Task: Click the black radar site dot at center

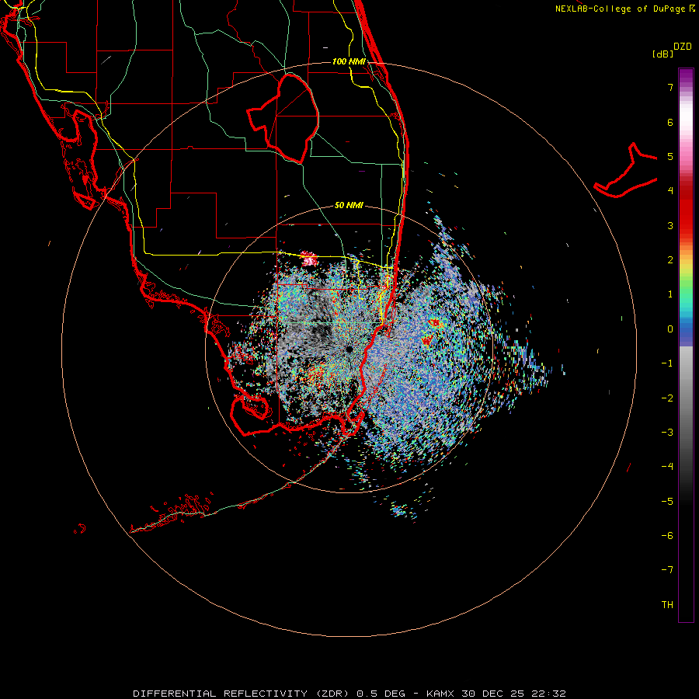Action: (349, 349)
